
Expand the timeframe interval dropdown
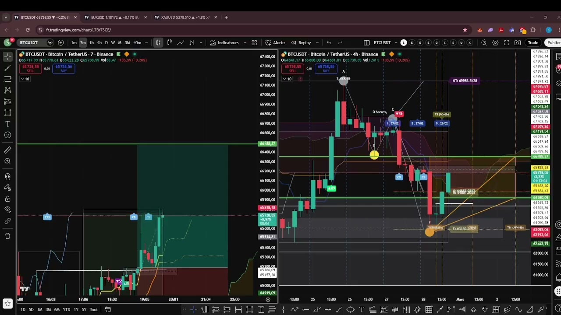pyautogui.click(x=146, y=42)
